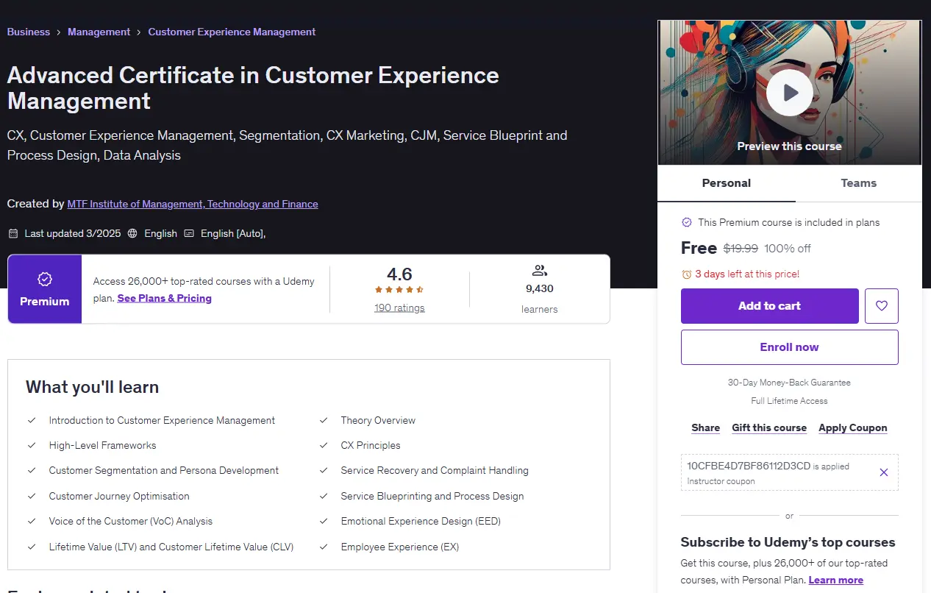Click 'Service Blueprinting and Process Design' item

point(432,496)
